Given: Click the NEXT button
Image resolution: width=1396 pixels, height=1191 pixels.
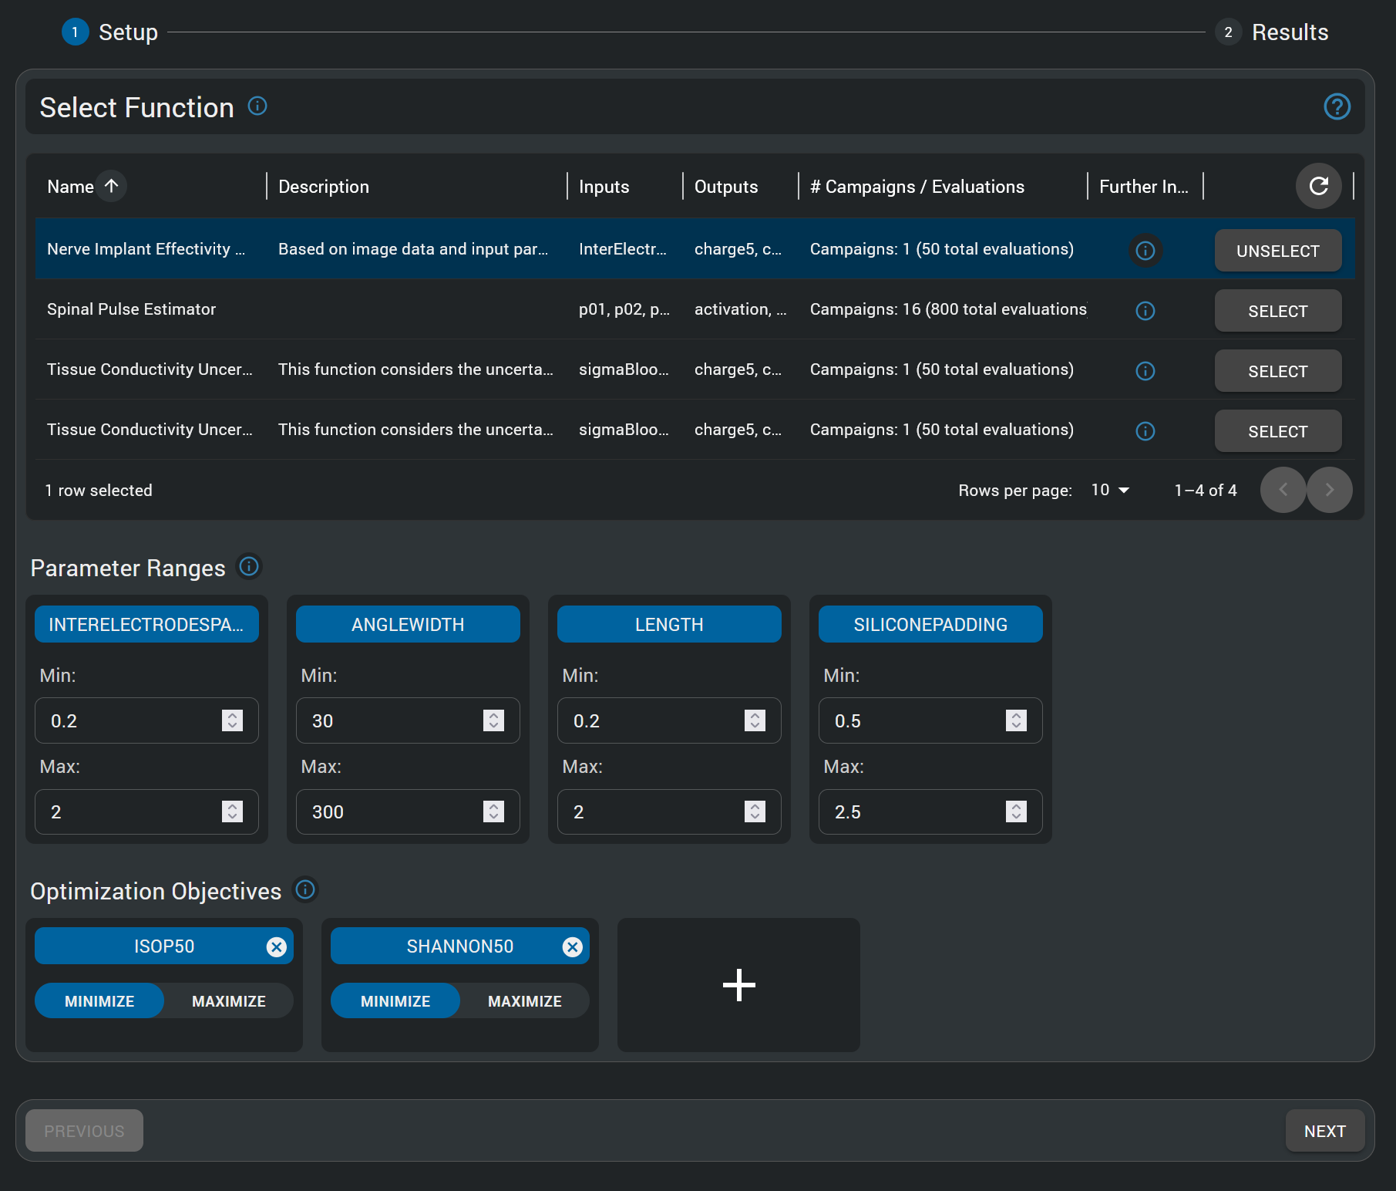Looking at the screenshot, I should tap(1324, 1130).
